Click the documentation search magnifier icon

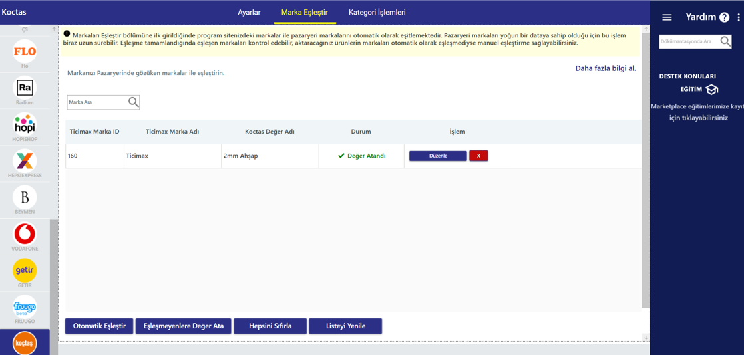[x=725, y=41]
